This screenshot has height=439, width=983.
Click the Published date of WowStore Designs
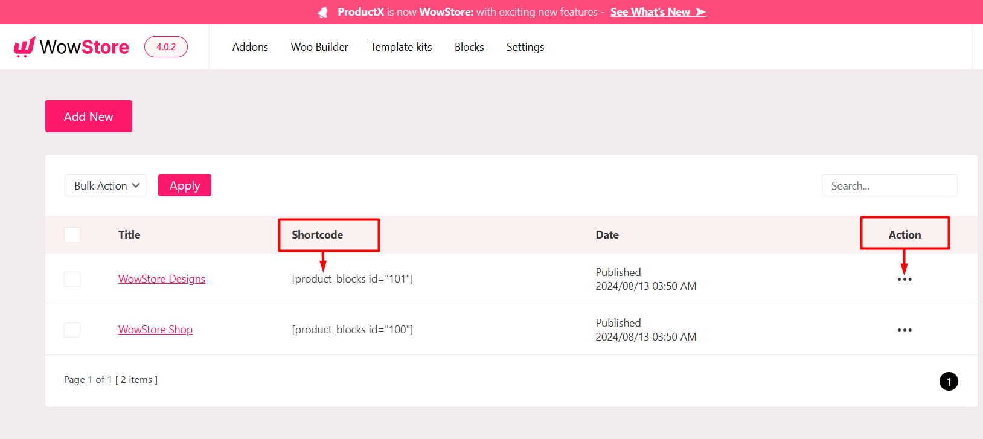point(646,279)
